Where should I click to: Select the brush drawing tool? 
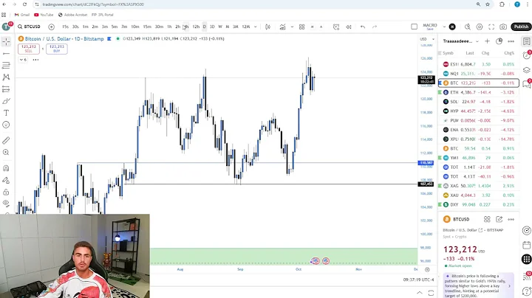pyautogui.click(x=6, y=101)
